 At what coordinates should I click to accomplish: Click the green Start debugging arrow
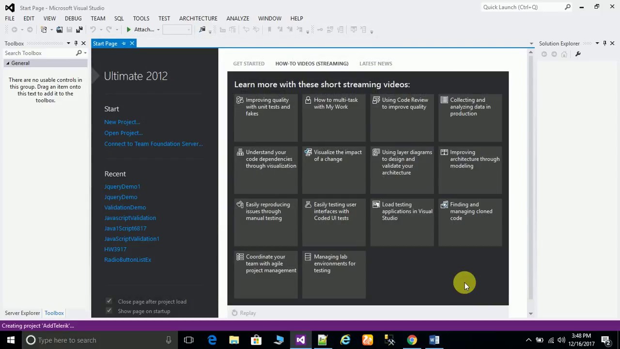(x=128, y=30)
